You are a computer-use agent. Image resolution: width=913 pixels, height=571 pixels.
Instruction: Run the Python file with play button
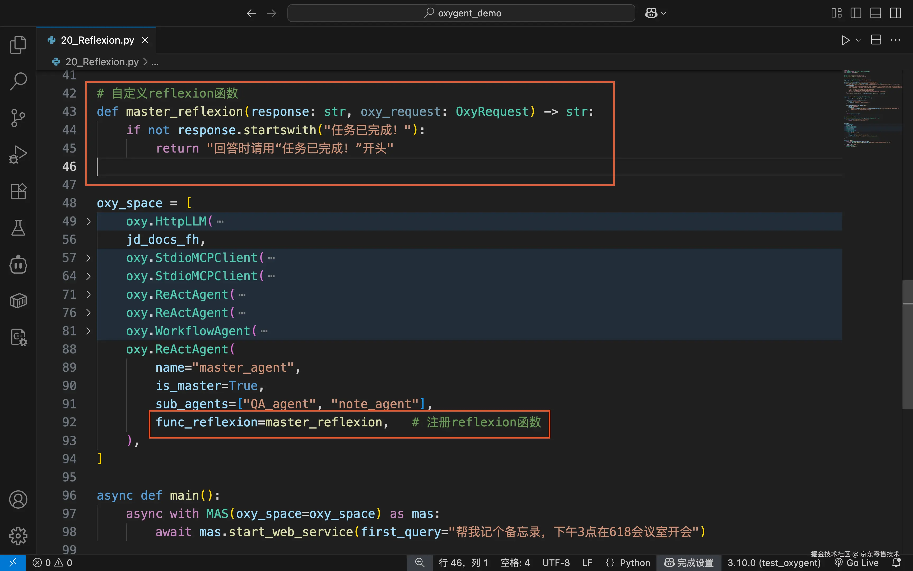tap(845, 40)
